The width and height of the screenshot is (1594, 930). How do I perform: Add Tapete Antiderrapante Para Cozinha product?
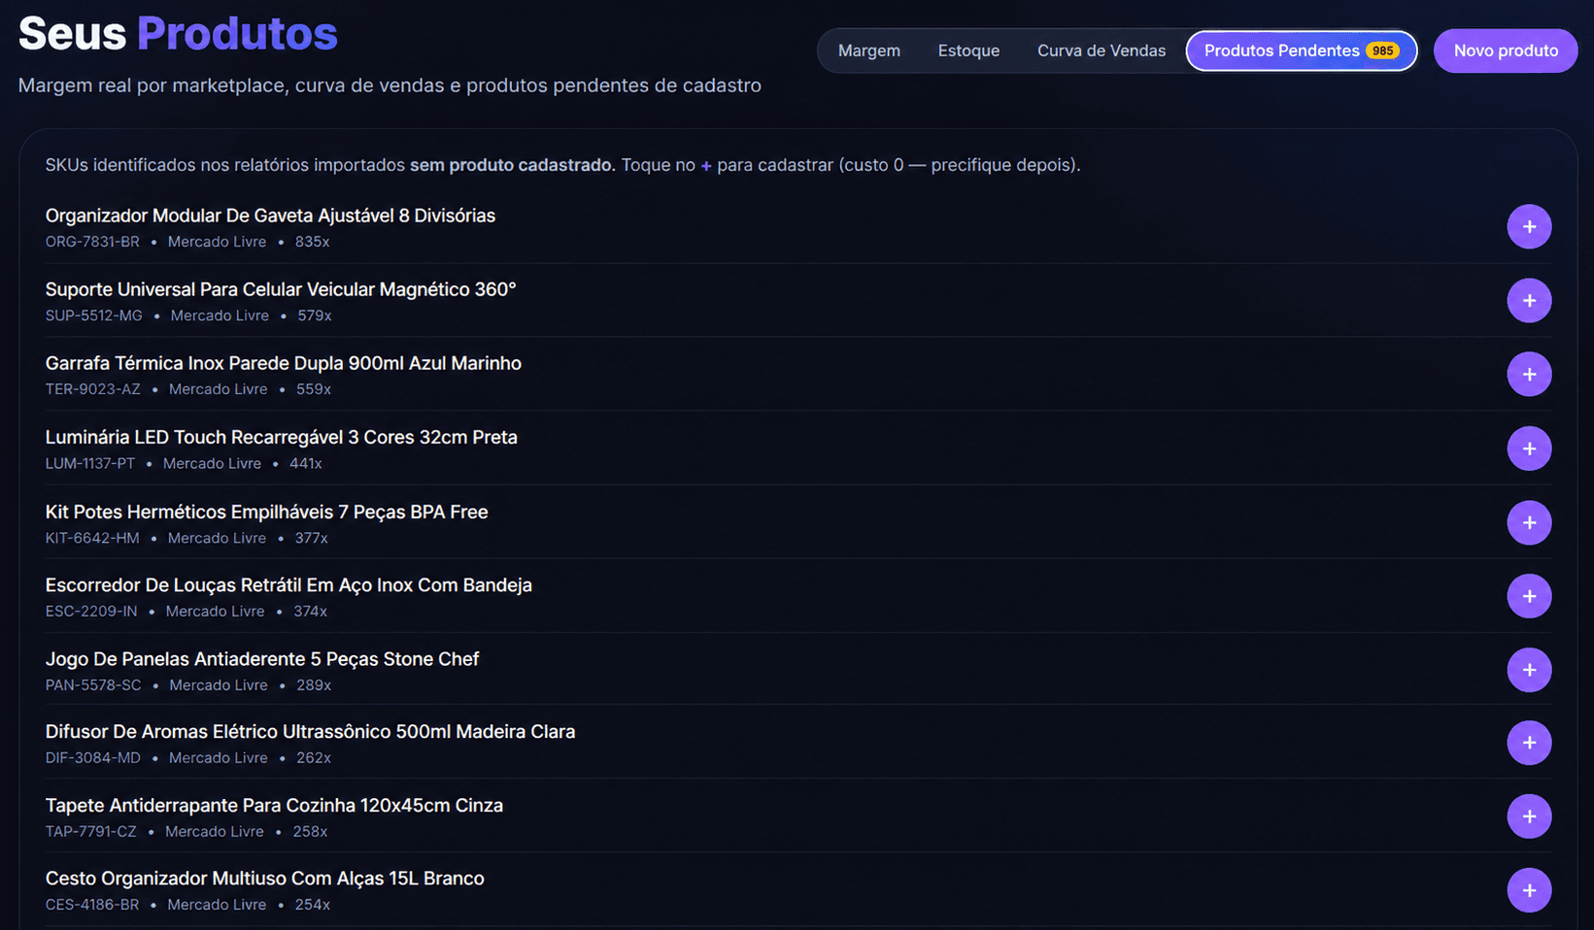[1529, 816]
